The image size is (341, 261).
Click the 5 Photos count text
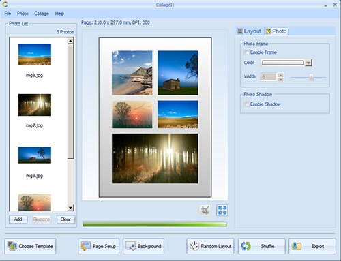65,32
